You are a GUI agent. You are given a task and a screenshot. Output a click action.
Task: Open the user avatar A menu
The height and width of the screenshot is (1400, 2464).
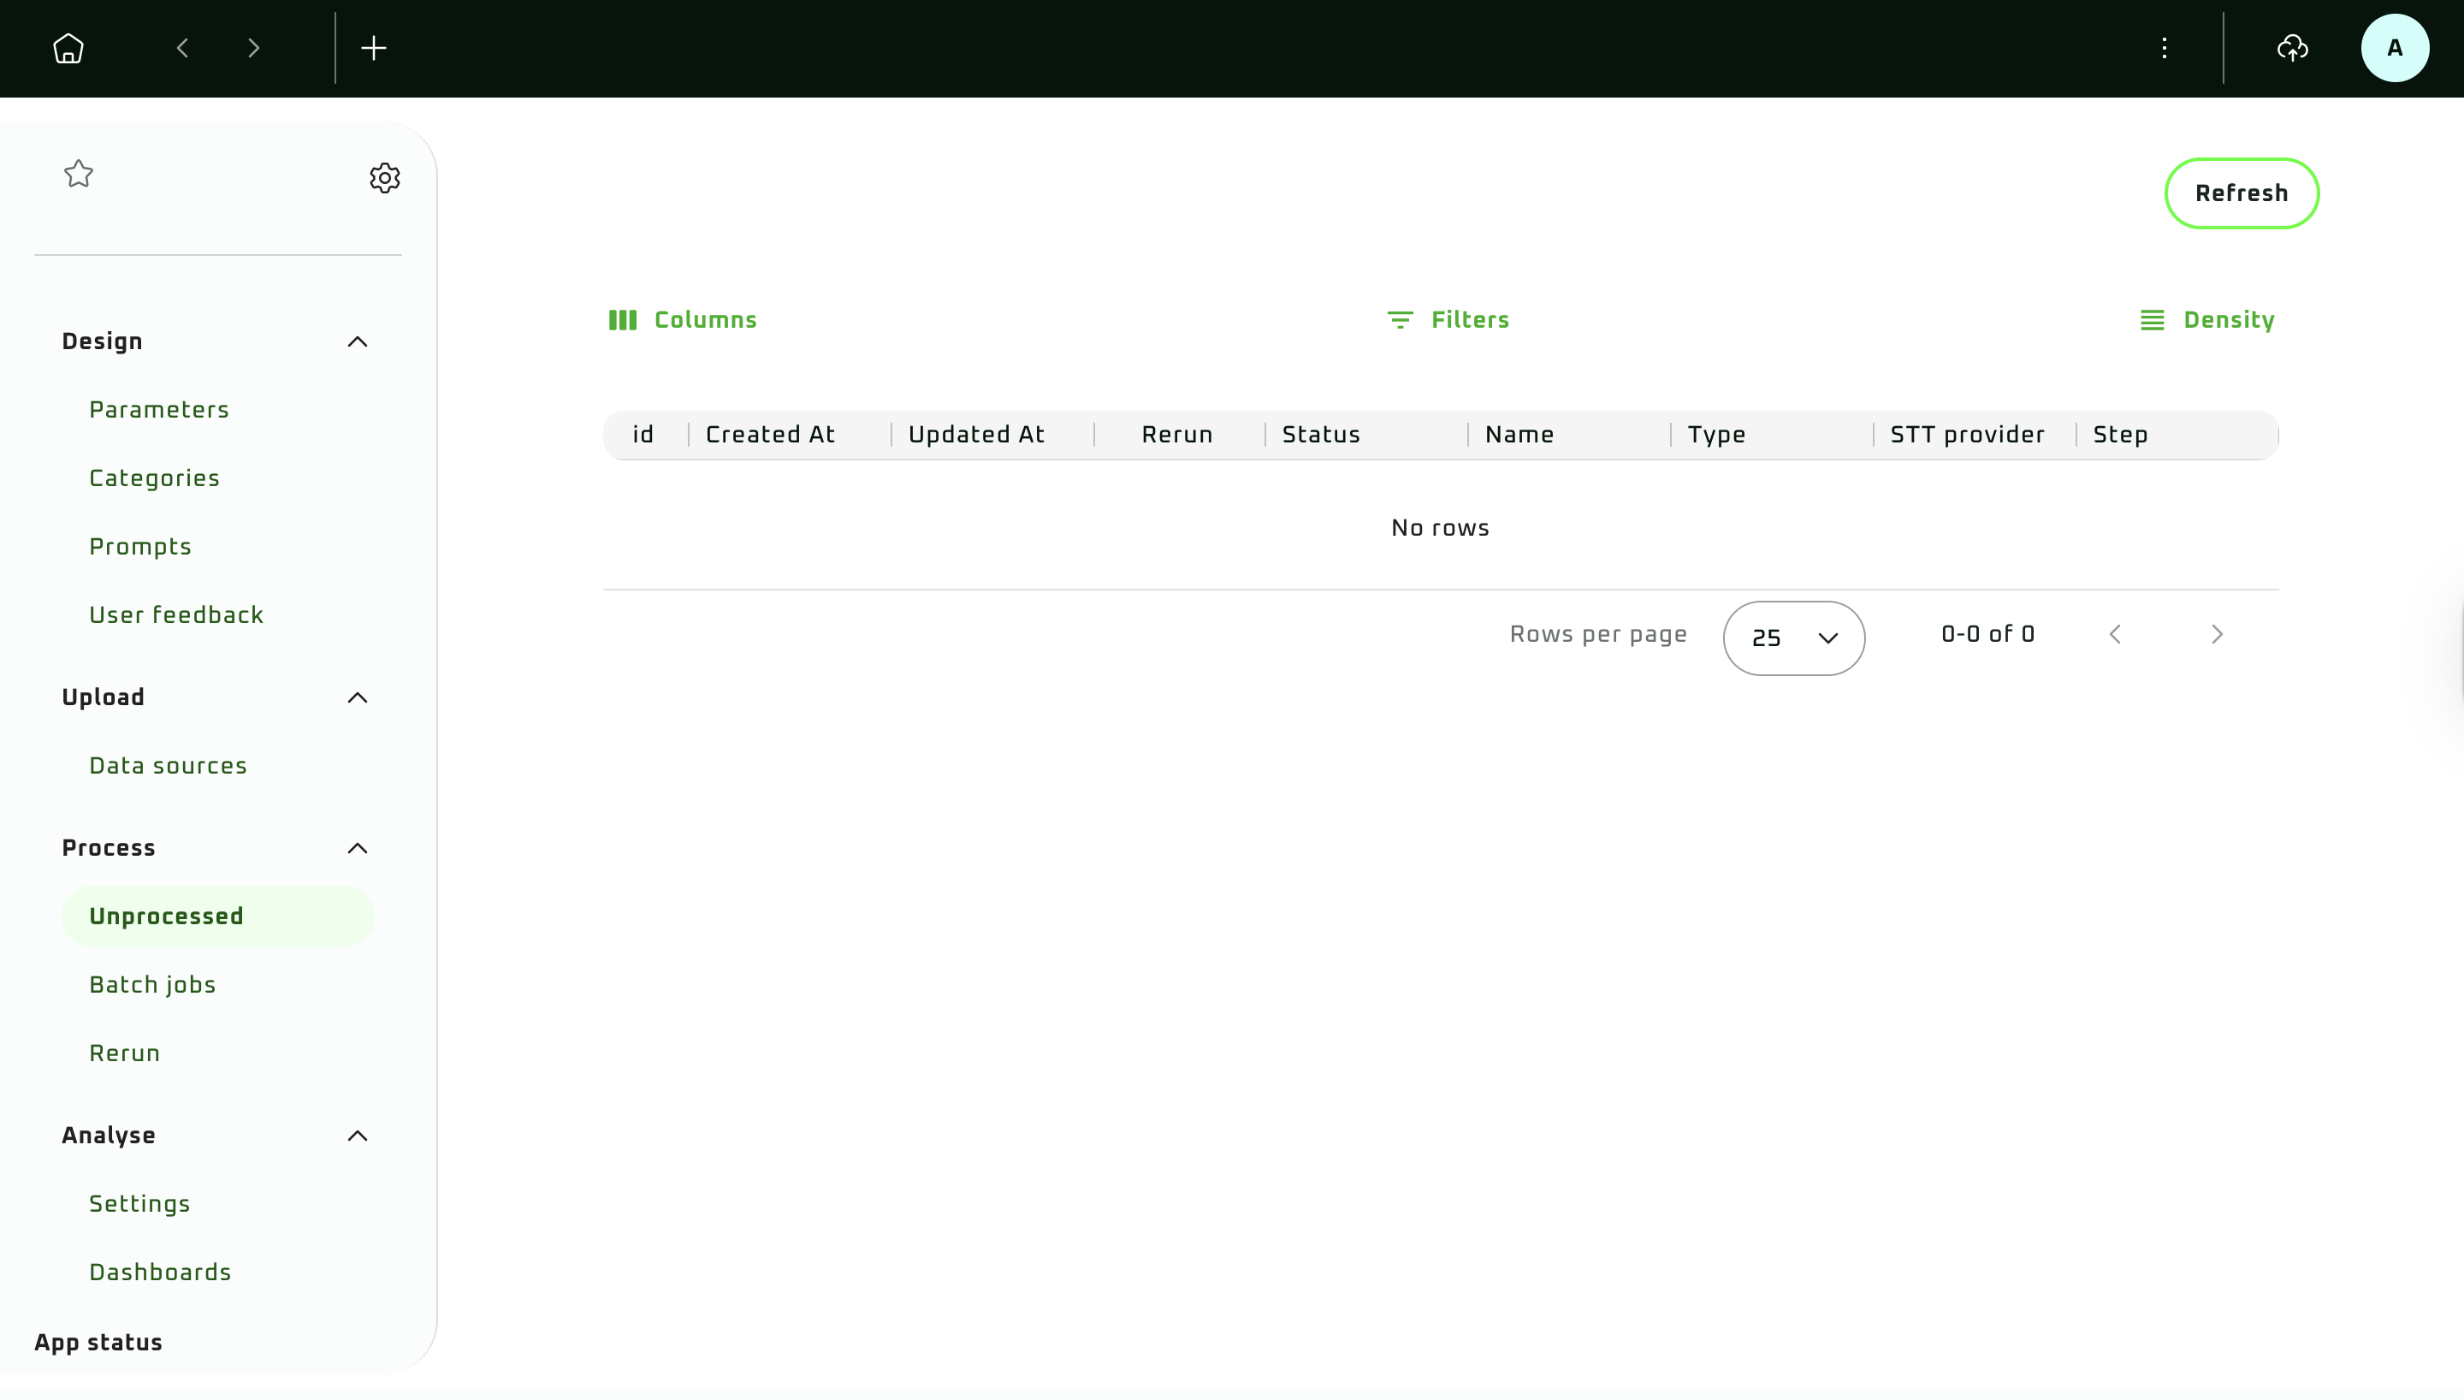(x=2395, y=48)
